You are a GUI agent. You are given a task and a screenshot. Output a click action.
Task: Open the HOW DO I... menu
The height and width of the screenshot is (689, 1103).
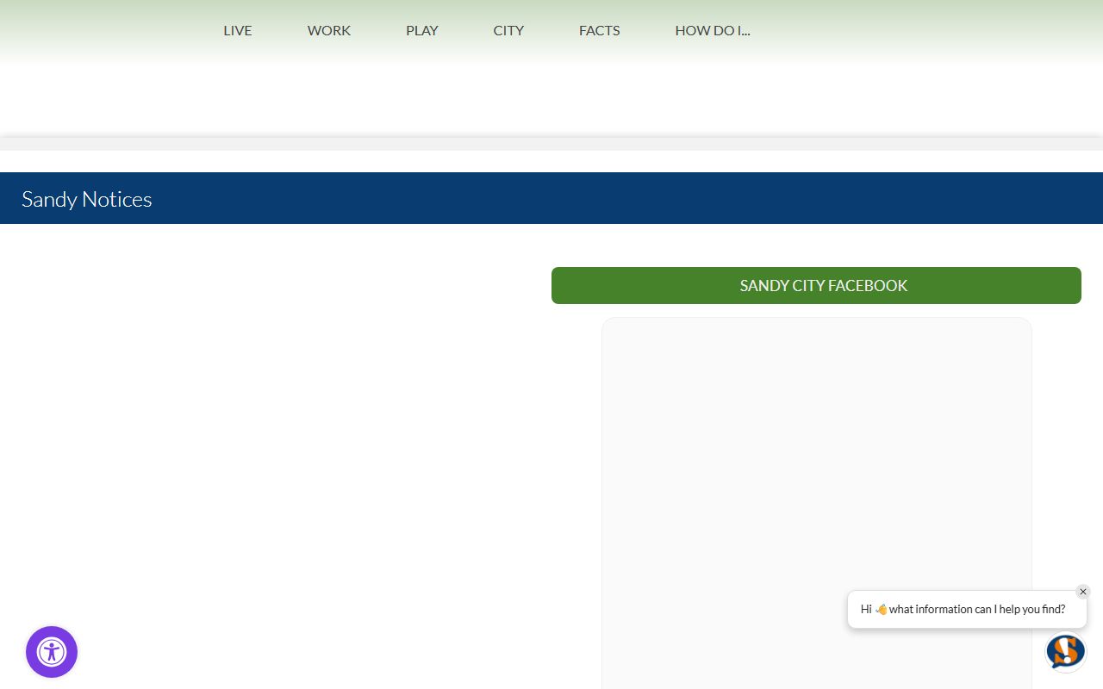point(713,30)
